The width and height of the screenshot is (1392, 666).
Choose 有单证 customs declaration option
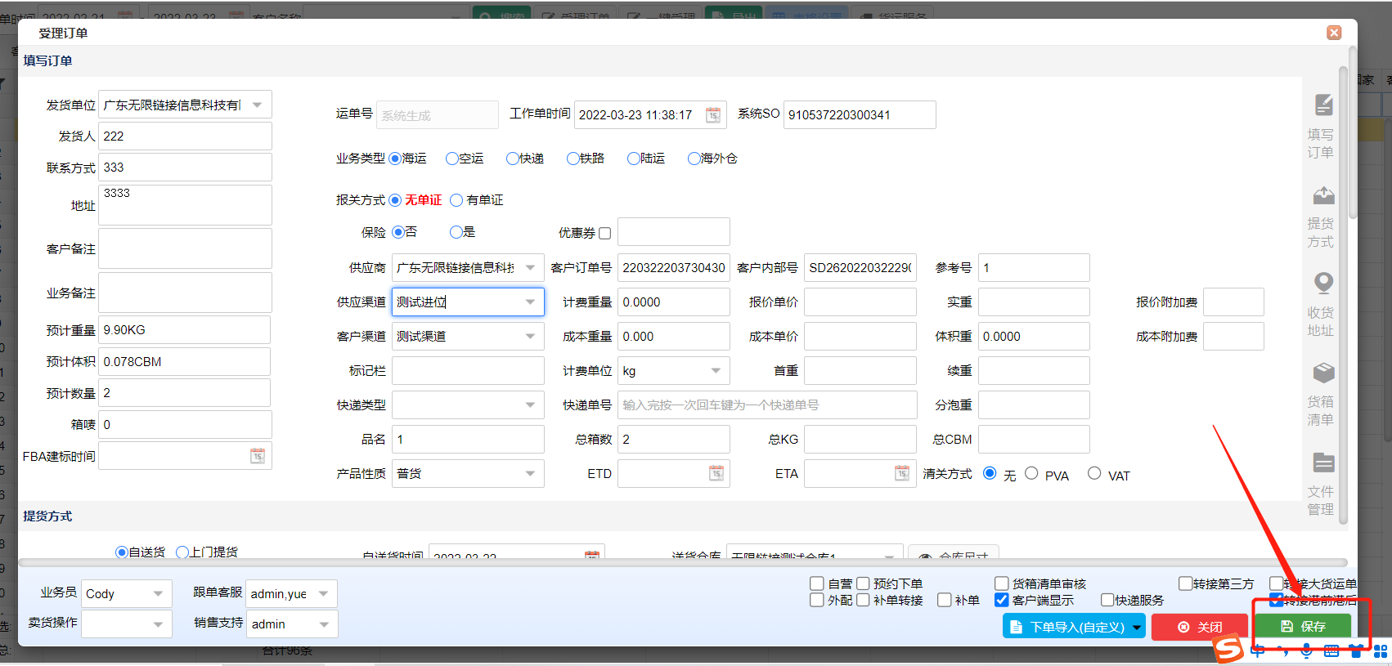[x=456, y=200]
